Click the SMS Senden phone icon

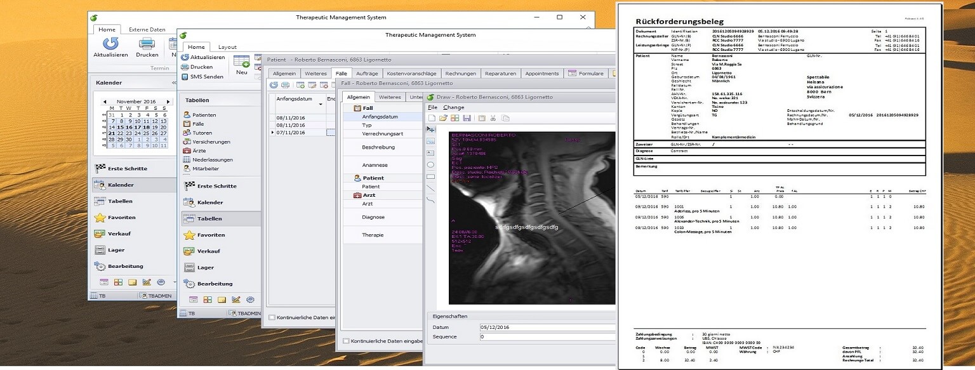point(185,77)
